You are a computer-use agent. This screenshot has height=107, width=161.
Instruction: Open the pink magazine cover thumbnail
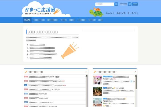point(97,80)
